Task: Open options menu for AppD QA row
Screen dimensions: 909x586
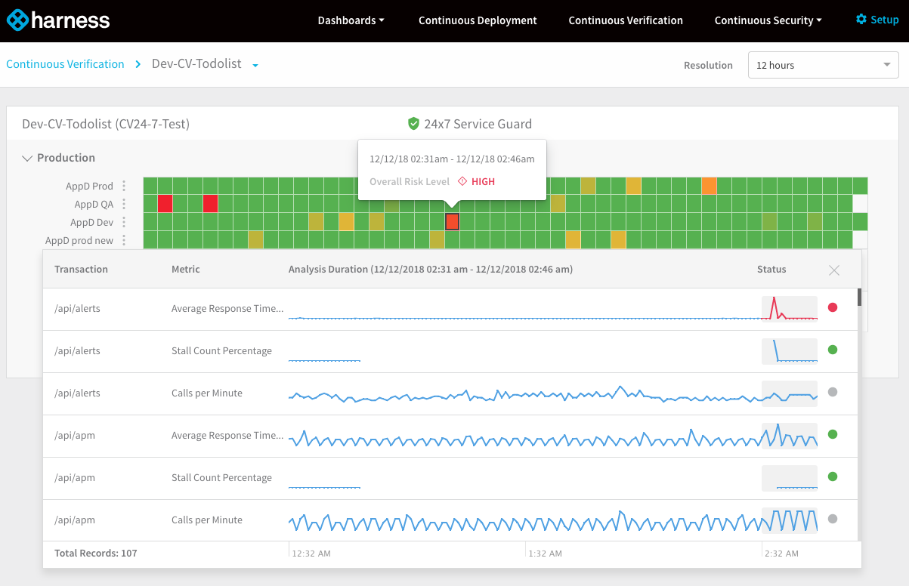Action: coord(125,204)
